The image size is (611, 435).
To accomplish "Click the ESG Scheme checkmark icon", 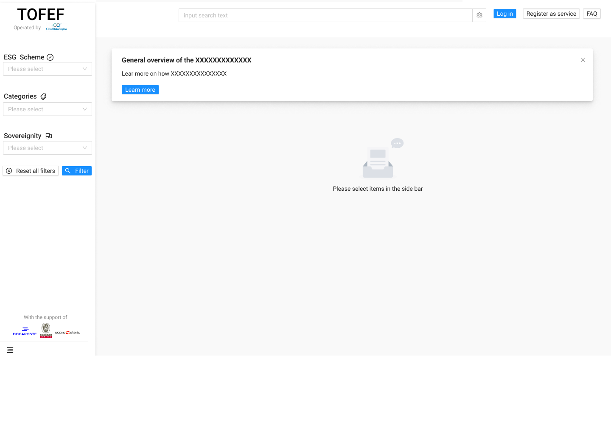I will tap(50, 57).
